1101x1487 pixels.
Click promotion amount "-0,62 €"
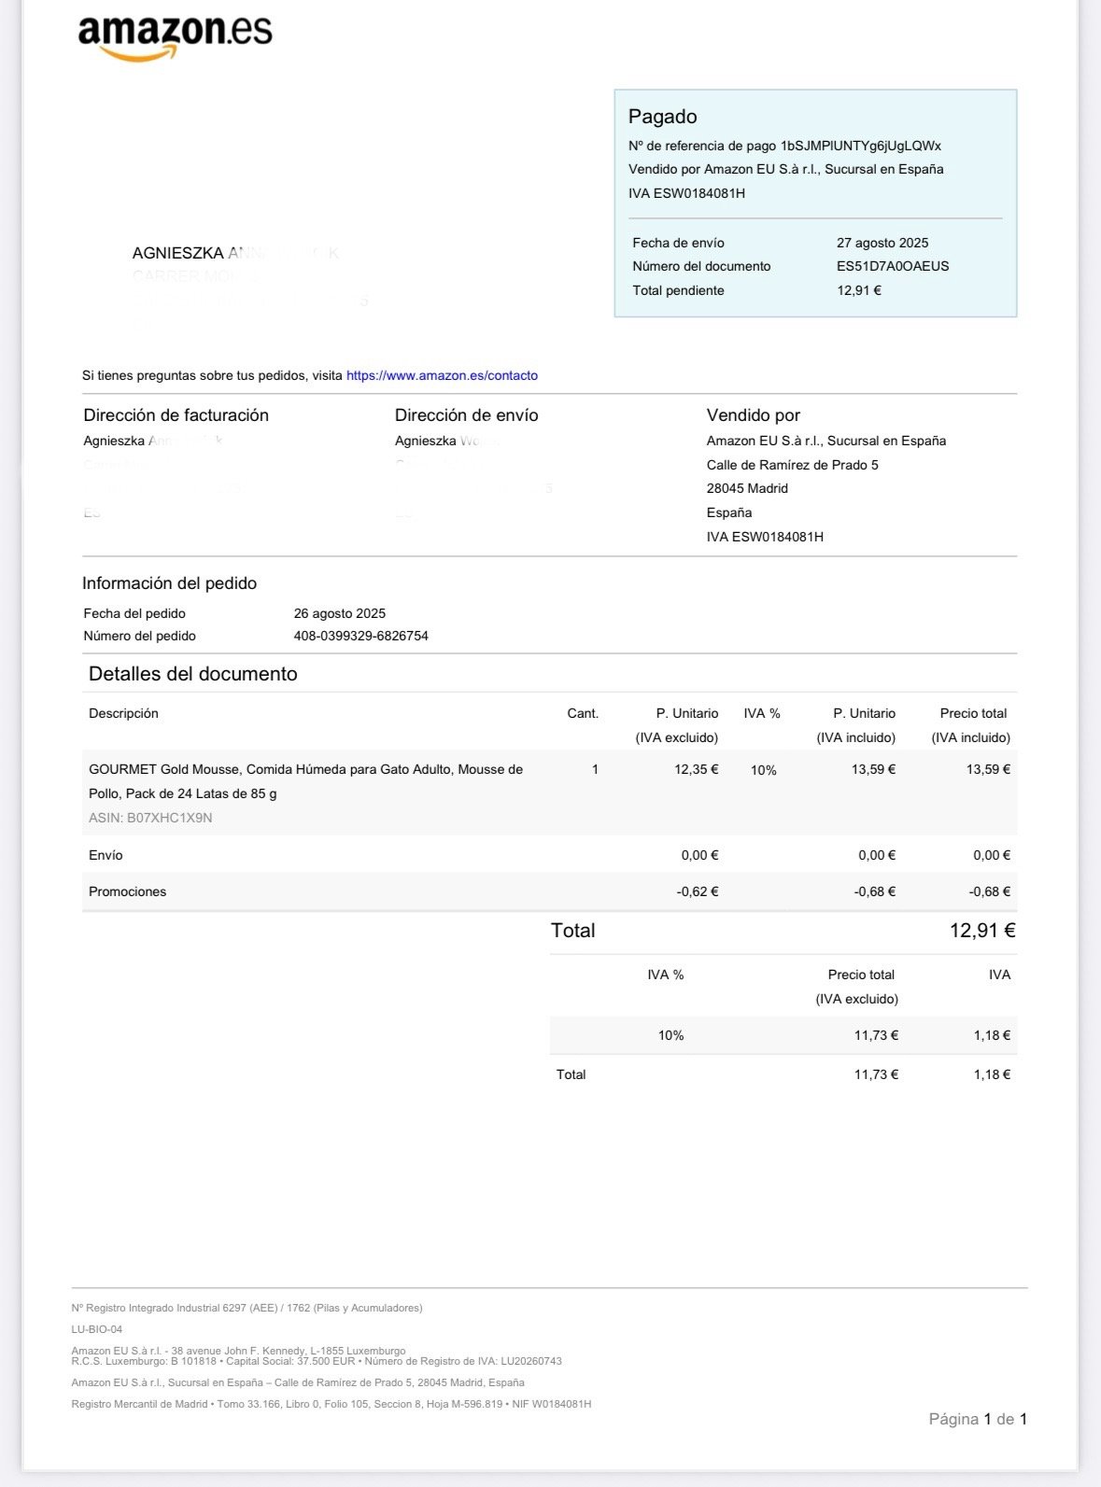(x=698, y=891)
